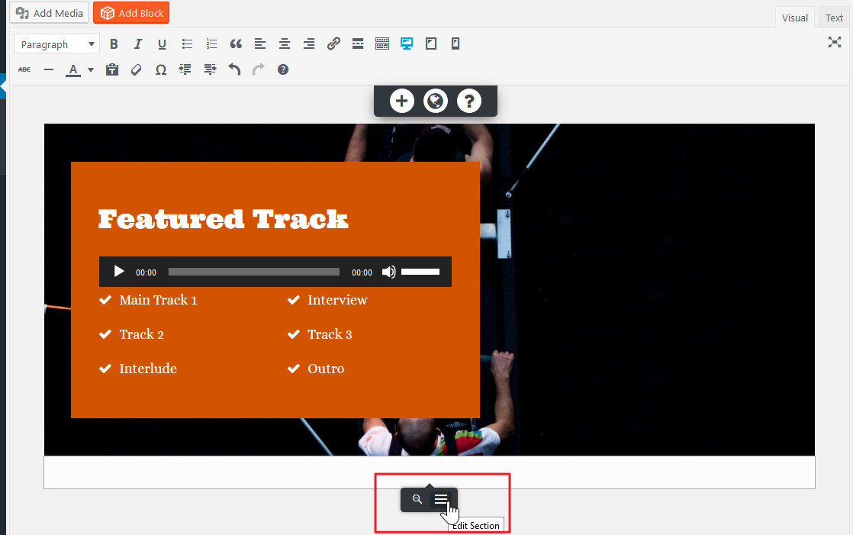Decrease the indent
853x535 pixels.
click(185, 69)
